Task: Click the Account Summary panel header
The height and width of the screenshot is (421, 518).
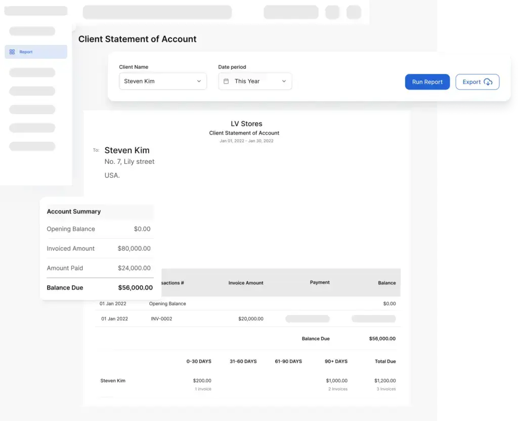Action: [74, 212]
